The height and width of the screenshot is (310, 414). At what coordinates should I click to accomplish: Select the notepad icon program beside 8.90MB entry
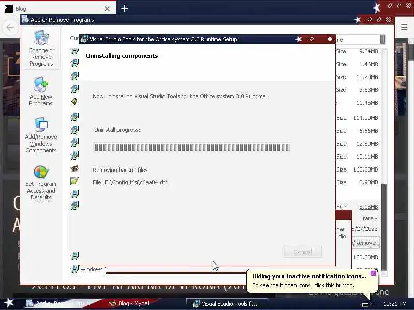(75, 181)
